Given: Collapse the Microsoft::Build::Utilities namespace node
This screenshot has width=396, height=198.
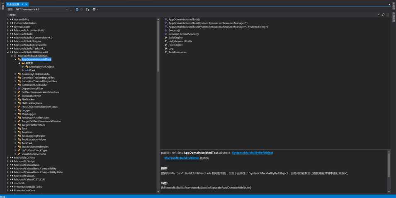Looking at the screenshot, I should click(12, 56).
